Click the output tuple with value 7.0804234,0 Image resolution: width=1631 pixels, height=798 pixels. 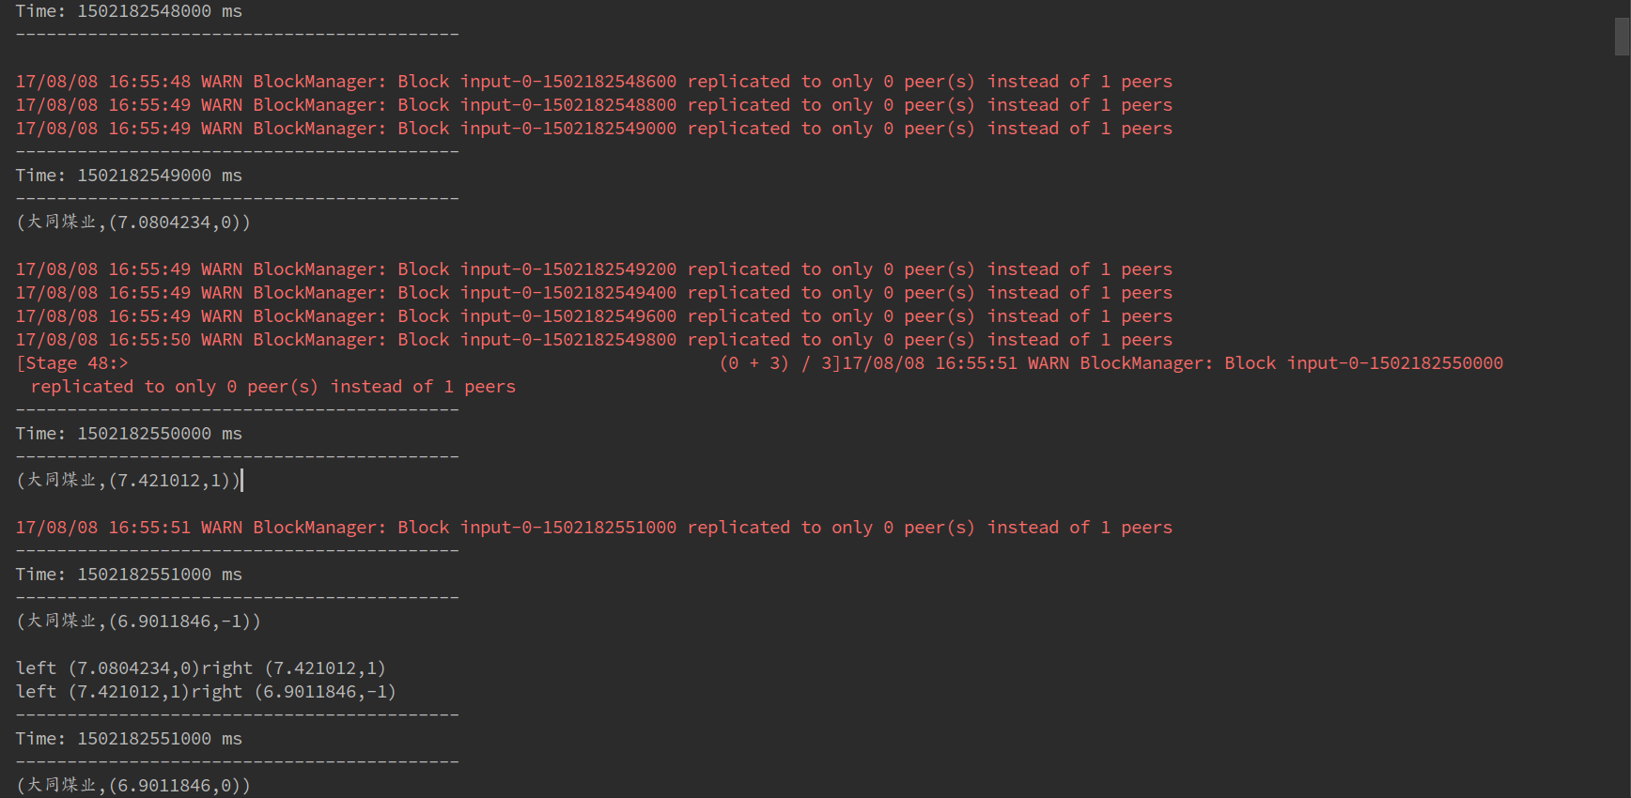[x=133, y=223]
